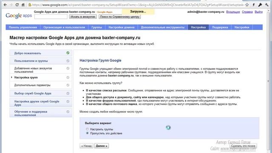Click the « Назад button
The height and width of the screenshot is (153, 272).
[86, 146]
